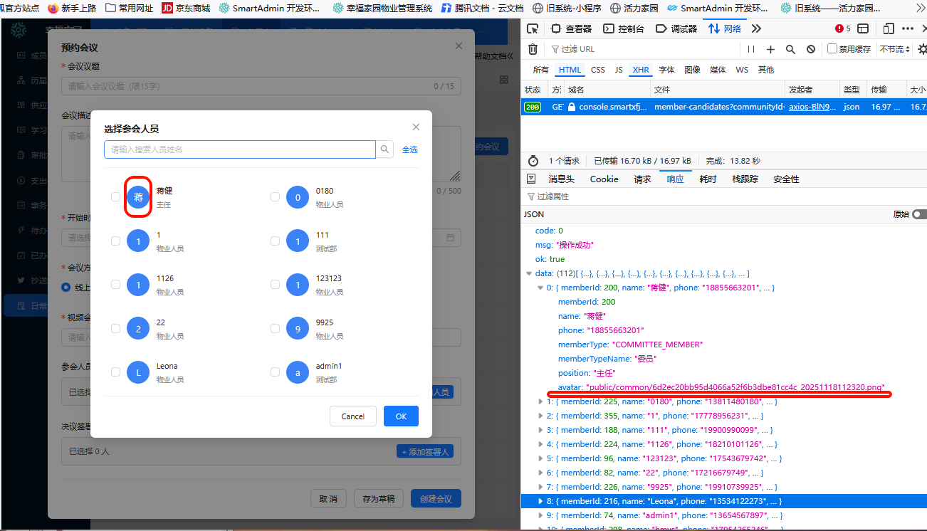Viewport: 927px width, 531px height.
Task: Enable the 禁用缓存 checkbox
Action: (832, 49)
